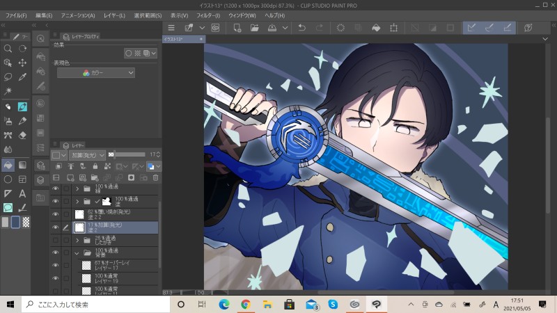Viewport: 557px width, 313px height.
Task: Select the Move layer tool
Action: [22, 63]
